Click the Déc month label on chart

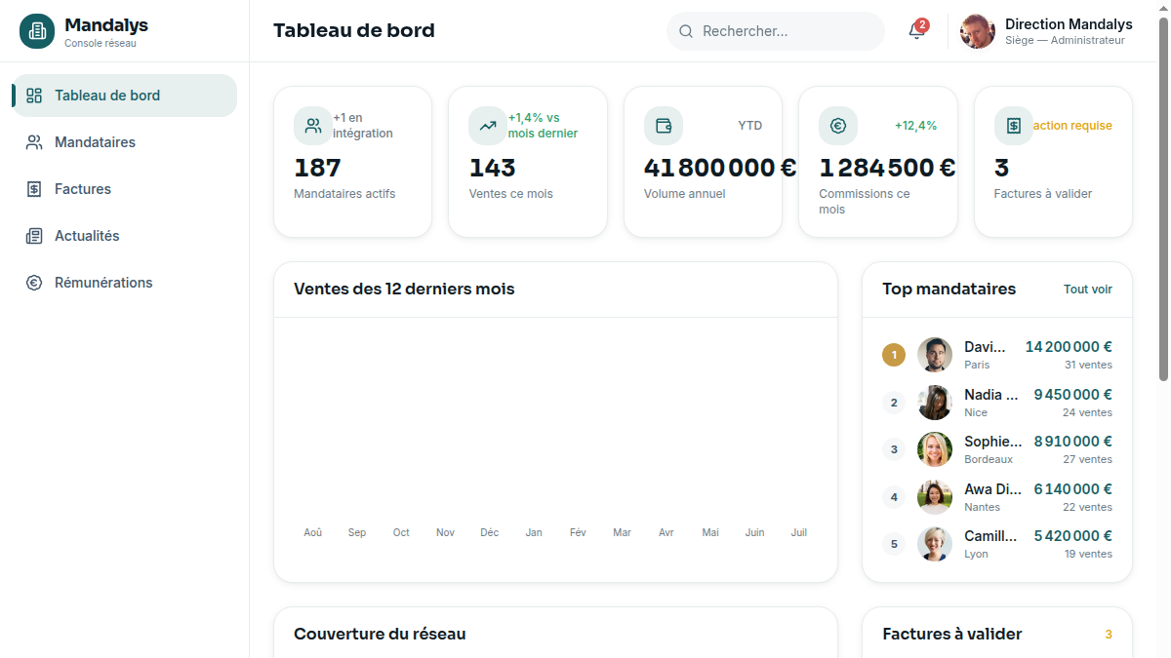point(490,533)
